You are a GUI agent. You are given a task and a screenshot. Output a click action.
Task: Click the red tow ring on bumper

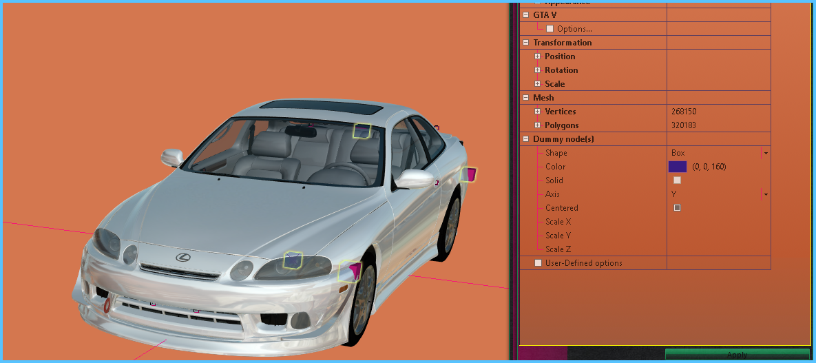pyautogui.click(x=106, y=305)
